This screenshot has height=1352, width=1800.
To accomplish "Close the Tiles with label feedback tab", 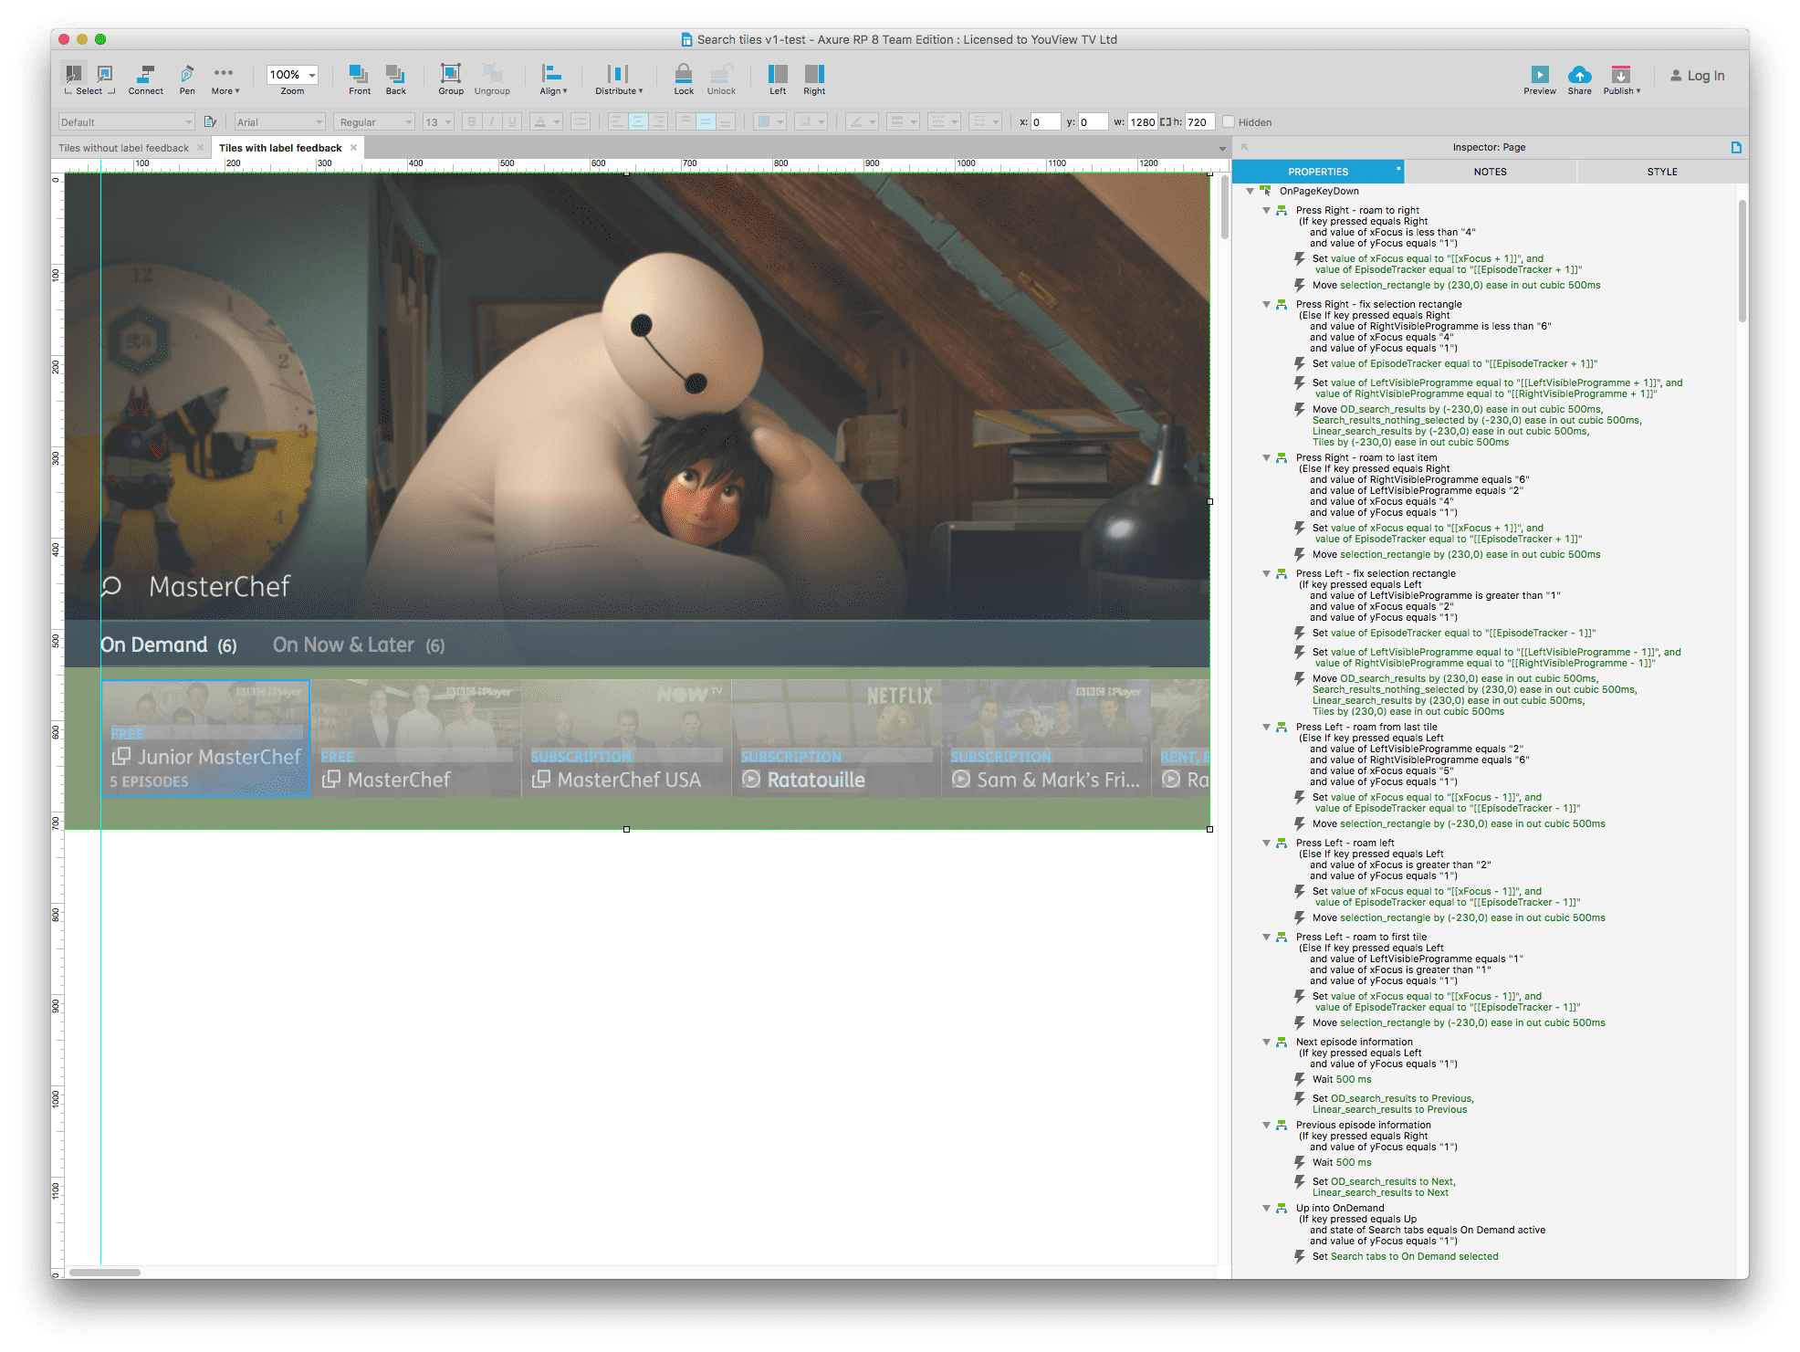I will click(x=354, y=148).
